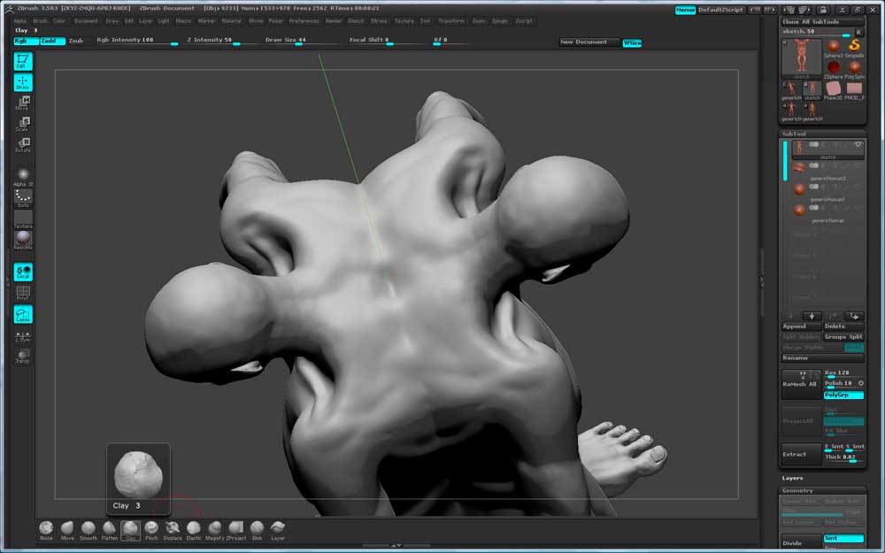Switch to the Rotate transform tool
Screen dimensions: 885x553
[23, 144]
